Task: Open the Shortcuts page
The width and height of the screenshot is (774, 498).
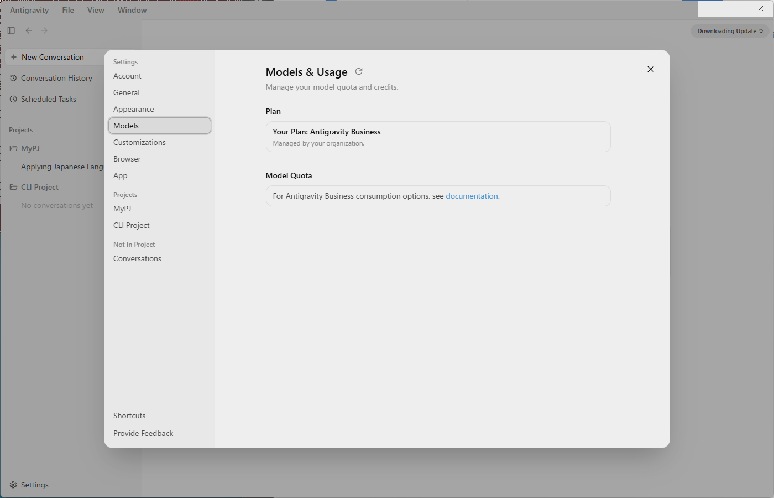Action: [x=129, y=416]
